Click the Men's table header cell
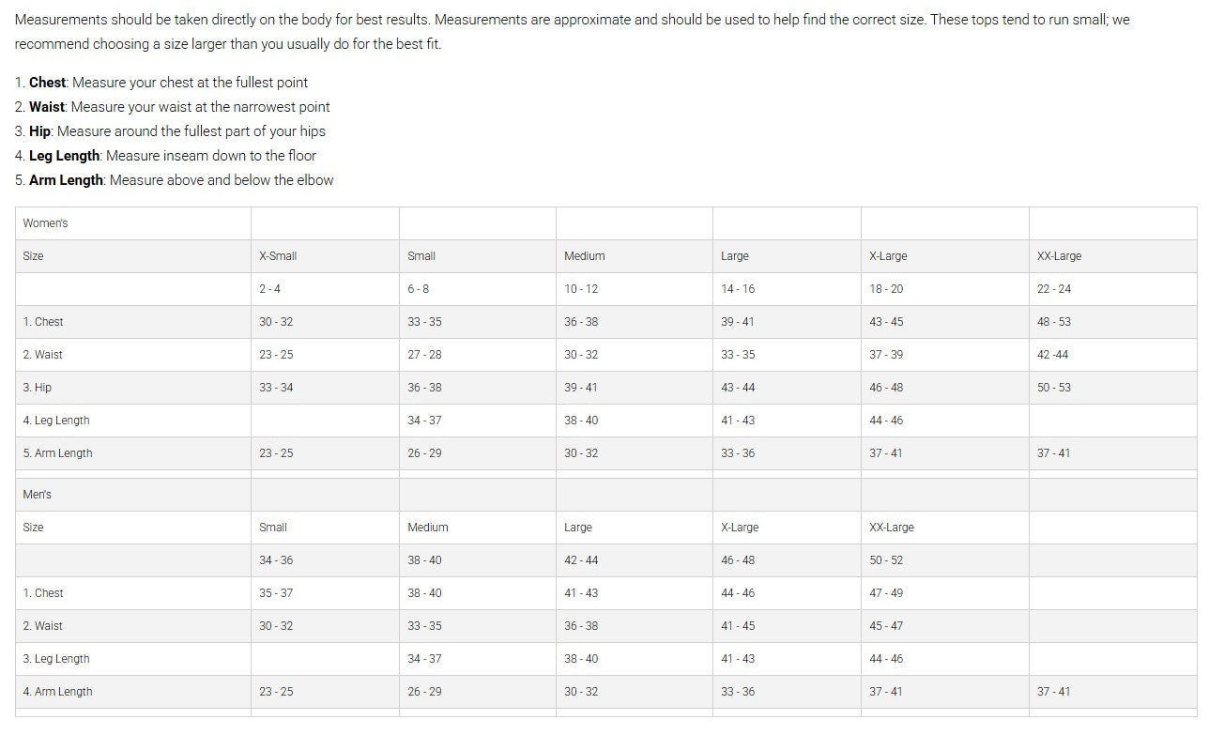The image size is (1209, 735). [38, 495]
